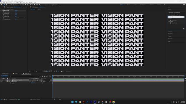Switch to the Libraries workspace
Viewport: 186px width, 104px height.
point(159,5)
